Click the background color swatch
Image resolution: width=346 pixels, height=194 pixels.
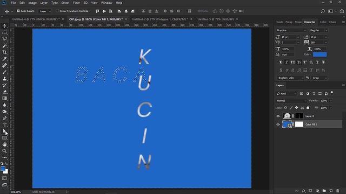point(6,172)
